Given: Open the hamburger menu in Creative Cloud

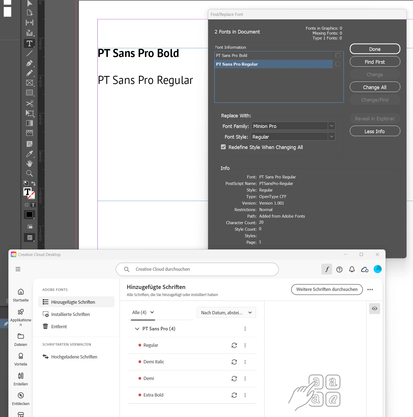Looking at the screenshot, I should tap(18, 269).
